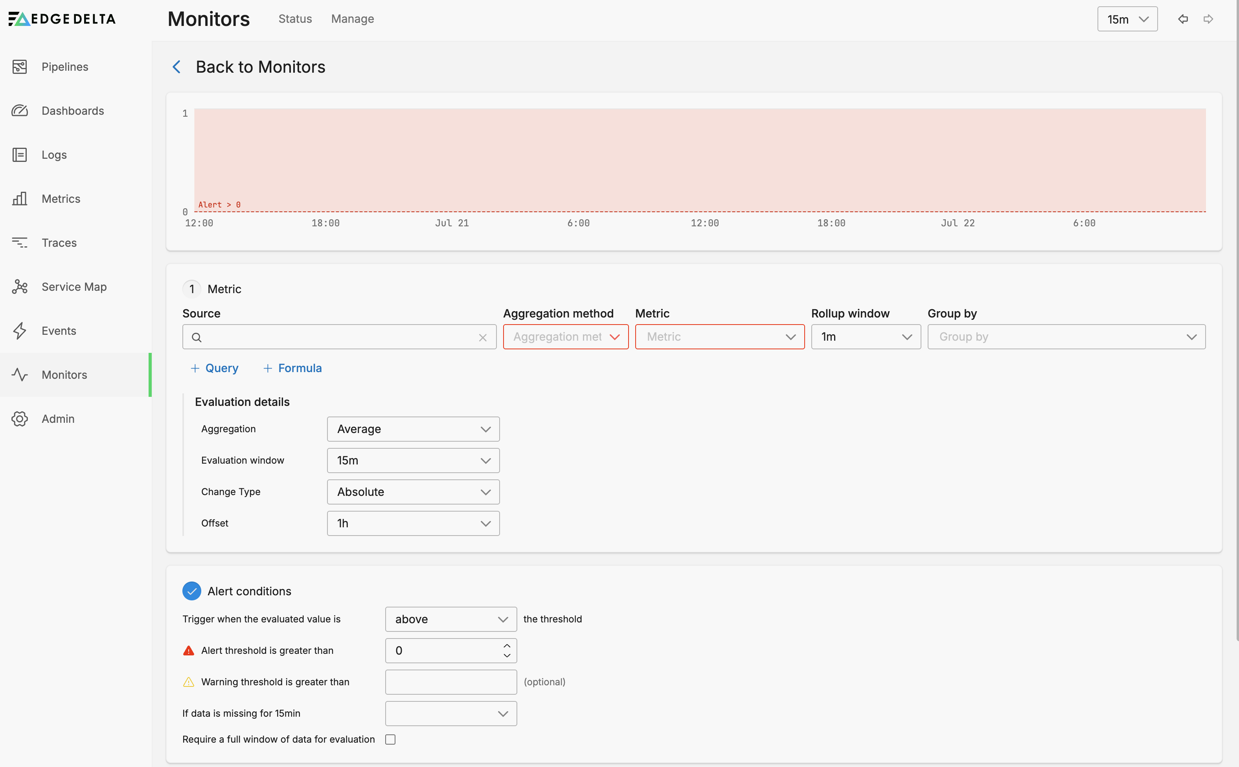
Task: Open the Admin gear icon
Action: [x=20, y=418]
